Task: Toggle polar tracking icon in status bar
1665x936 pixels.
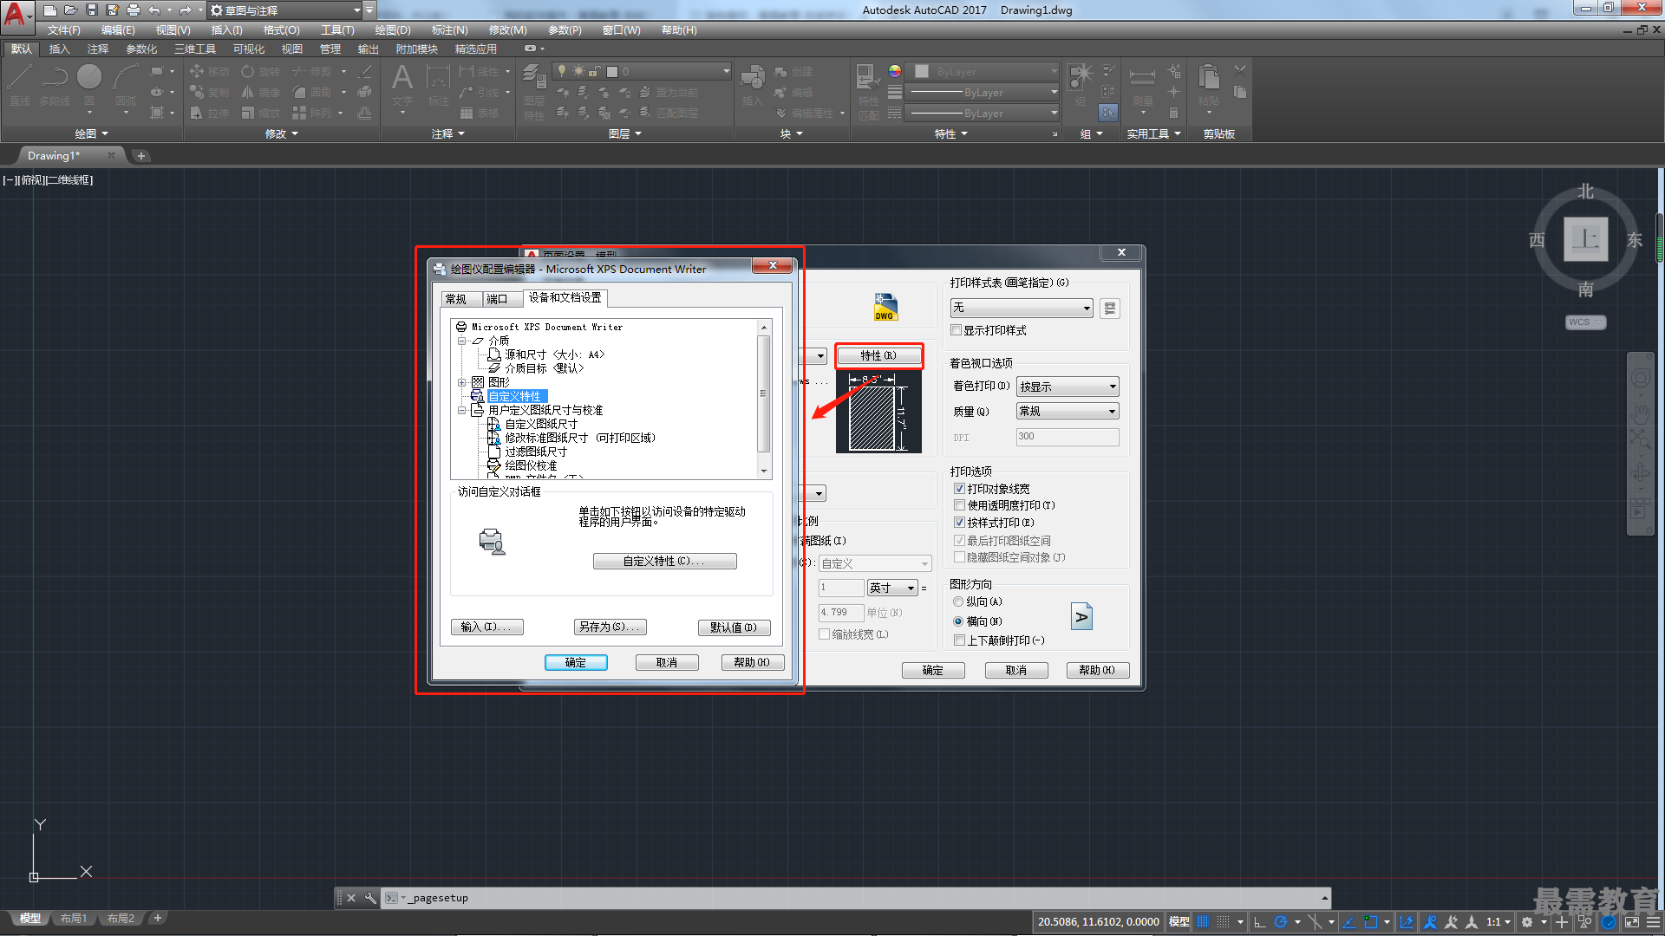Action: [1280, 922]
